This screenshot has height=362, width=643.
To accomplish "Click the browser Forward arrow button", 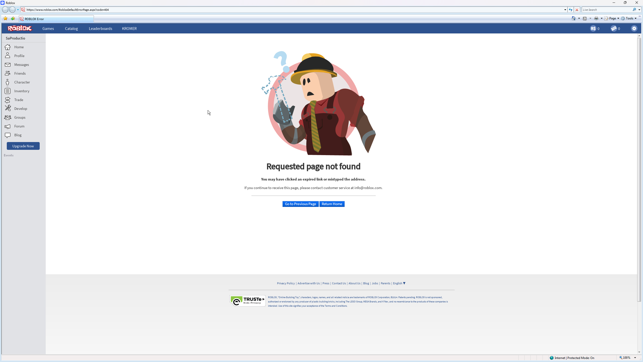I will [x=12, y=10].
